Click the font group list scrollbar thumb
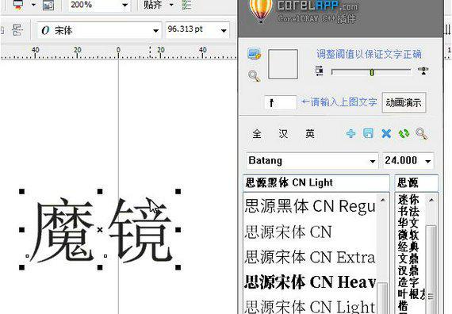This screenshot has height=314, width=452. (431, 270)
